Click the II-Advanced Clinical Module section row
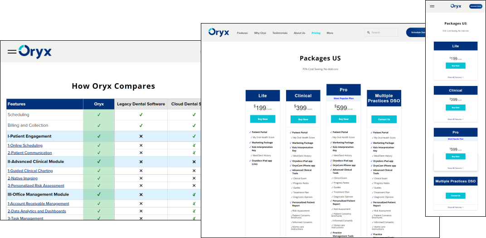 click(x=102, y=162)
